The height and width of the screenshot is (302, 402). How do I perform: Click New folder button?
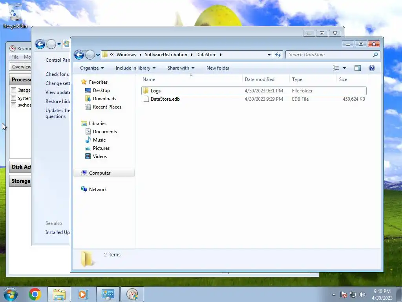[x=218, y=68]
